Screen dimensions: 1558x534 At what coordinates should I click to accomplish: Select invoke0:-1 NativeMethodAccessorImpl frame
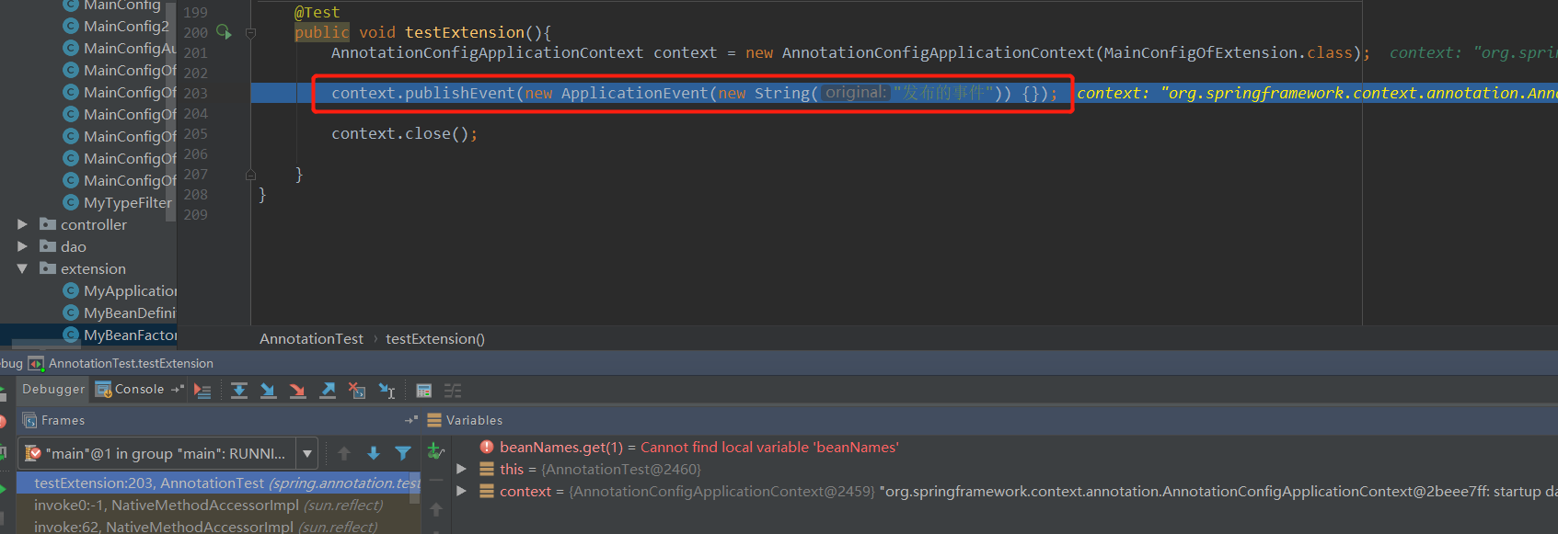click(218, 505)
